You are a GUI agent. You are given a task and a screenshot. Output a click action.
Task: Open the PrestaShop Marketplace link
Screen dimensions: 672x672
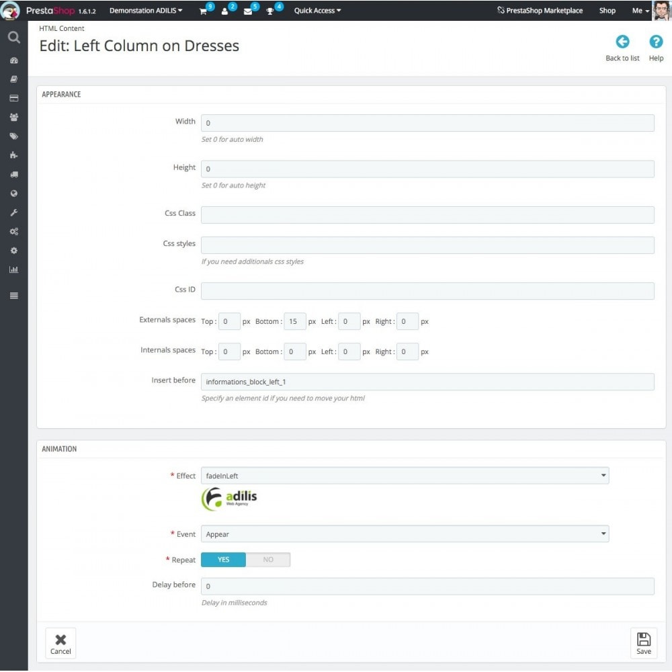pyautogui.click(x=540, y=10)
